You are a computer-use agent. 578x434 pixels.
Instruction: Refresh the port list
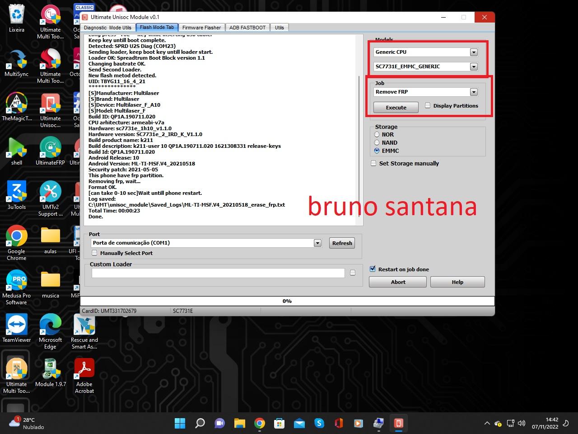tap(342, 243)
